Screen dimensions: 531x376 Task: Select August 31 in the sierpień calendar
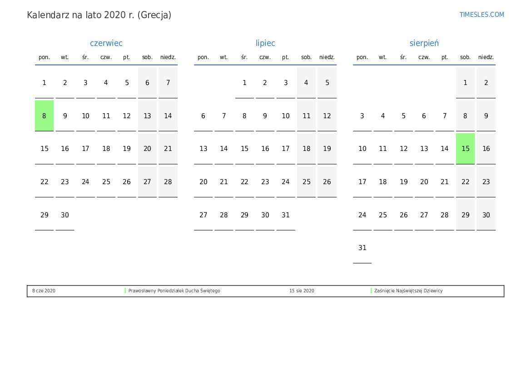[x=362, y=248]
